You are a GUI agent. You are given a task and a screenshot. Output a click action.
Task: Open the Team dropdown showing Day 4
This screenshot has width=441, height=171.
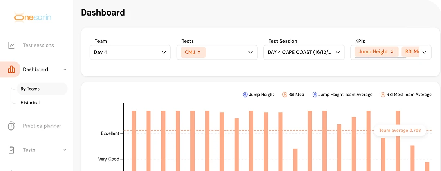[130, 52]
